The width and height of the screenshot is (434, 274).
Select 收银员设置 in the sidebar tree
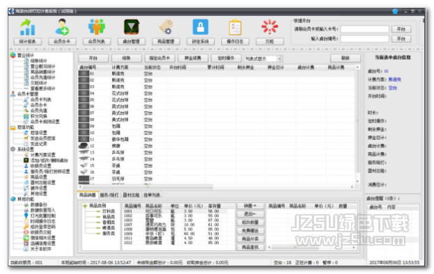(x=40, y=166)
